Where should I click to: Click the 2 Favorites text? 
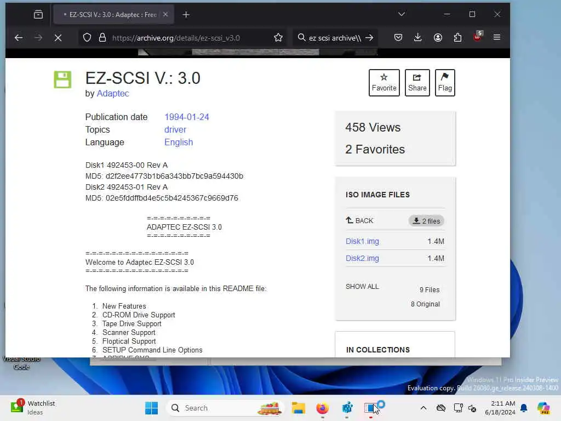(x=375, y=149)
